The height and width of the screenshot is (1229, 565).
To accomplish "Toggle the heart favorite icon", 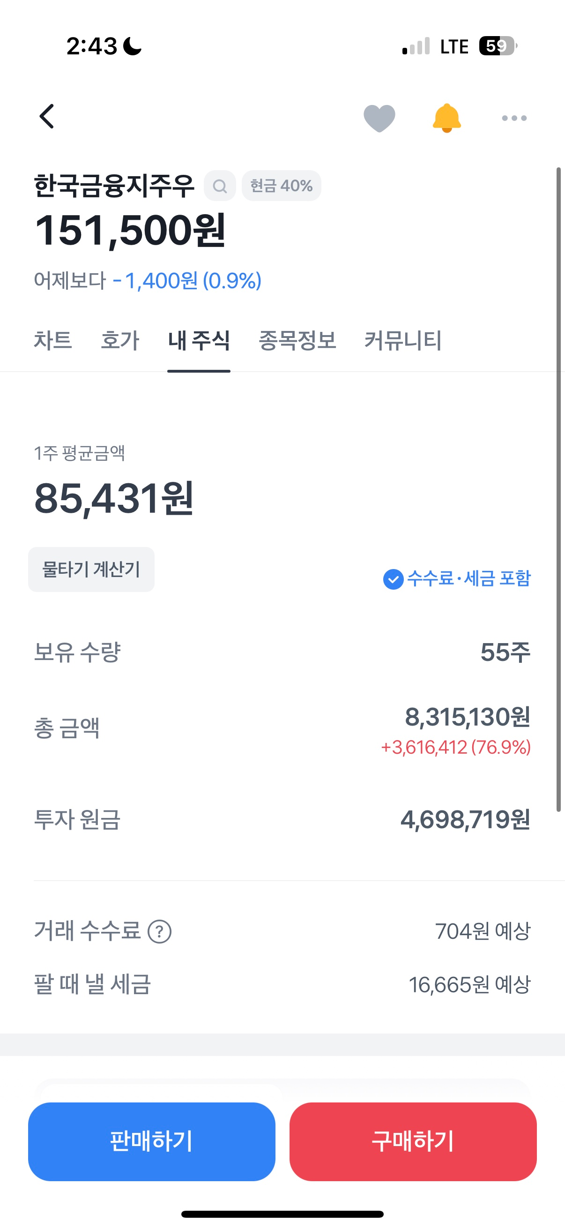I will [379, 118].
